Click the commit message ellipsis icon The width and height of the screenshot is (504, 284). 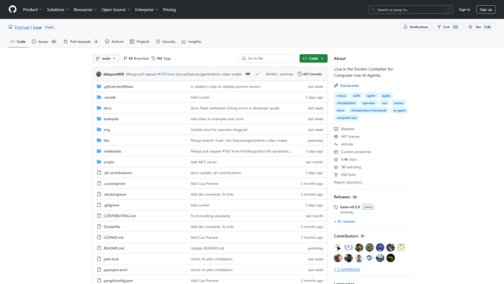pyautogui.click(x=248, y=74)
